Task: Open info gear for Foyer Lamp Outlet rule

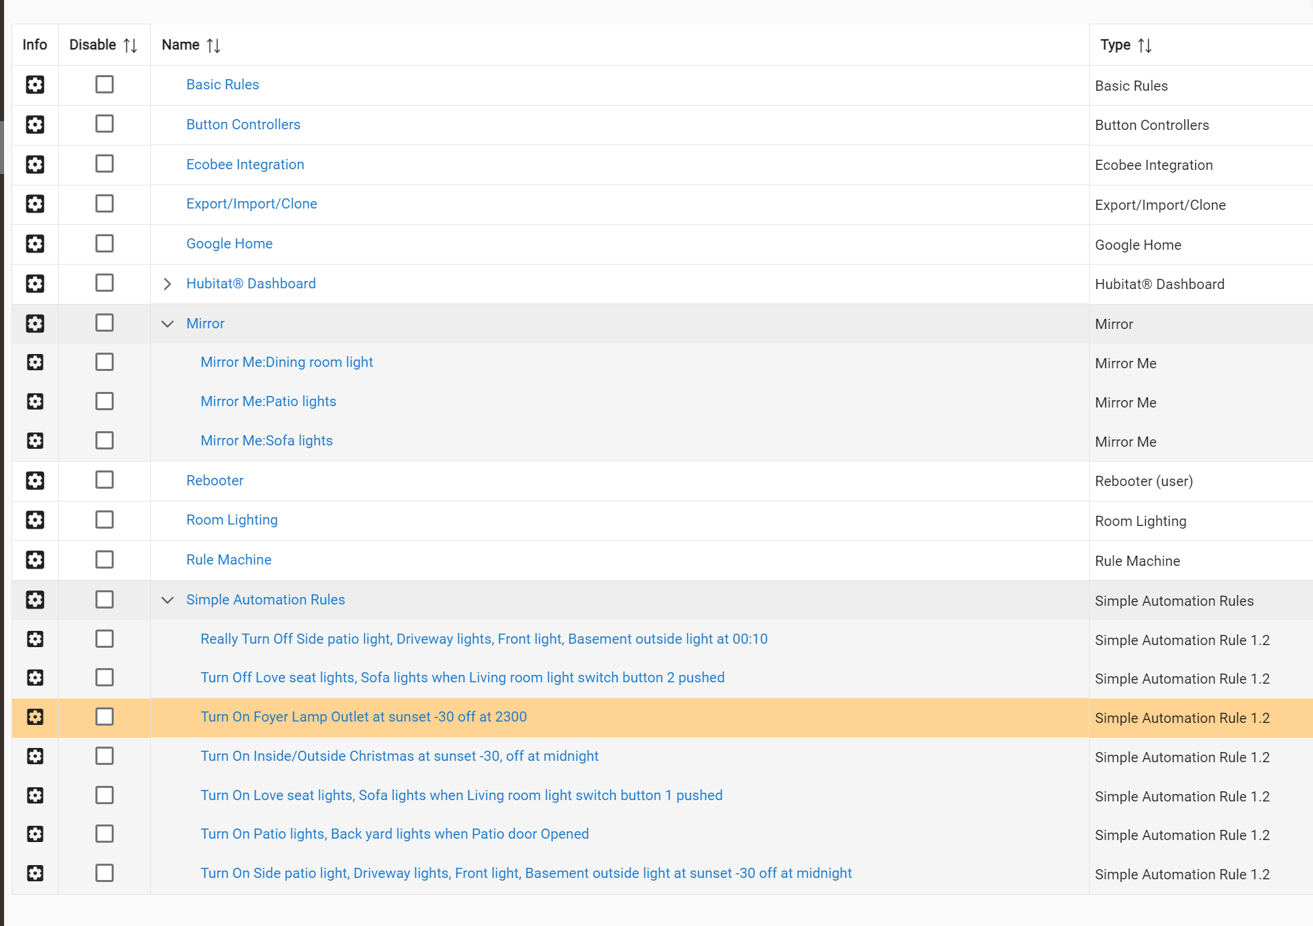Action: click(35, 717)
